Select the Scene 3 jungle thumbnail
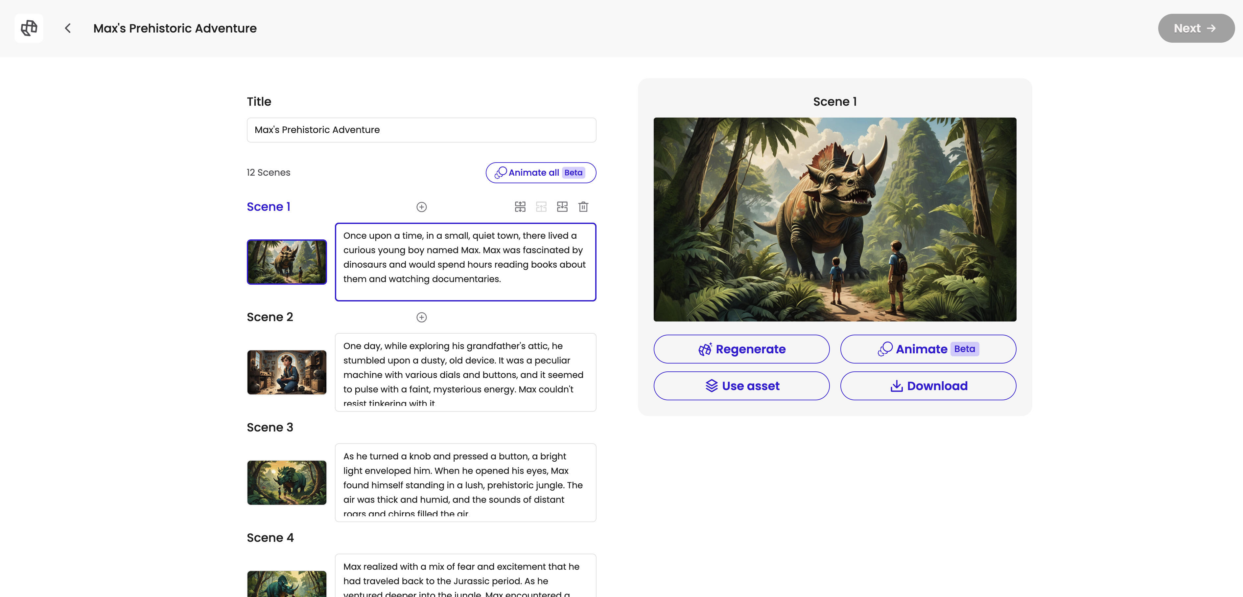 tap(287, 483)
